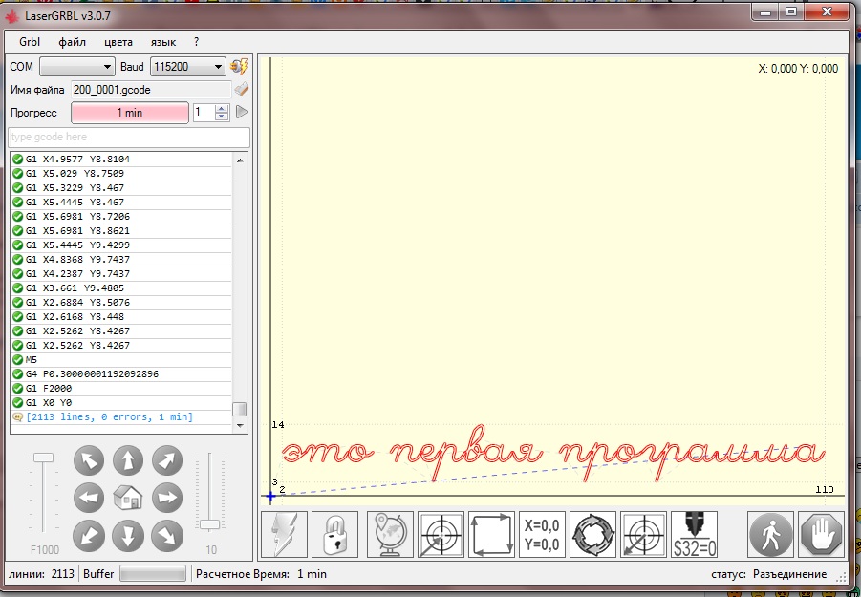Click the file name field 200_0001.gcode
The width and height of the screenshot is (861, 597).
click(151, 90)
